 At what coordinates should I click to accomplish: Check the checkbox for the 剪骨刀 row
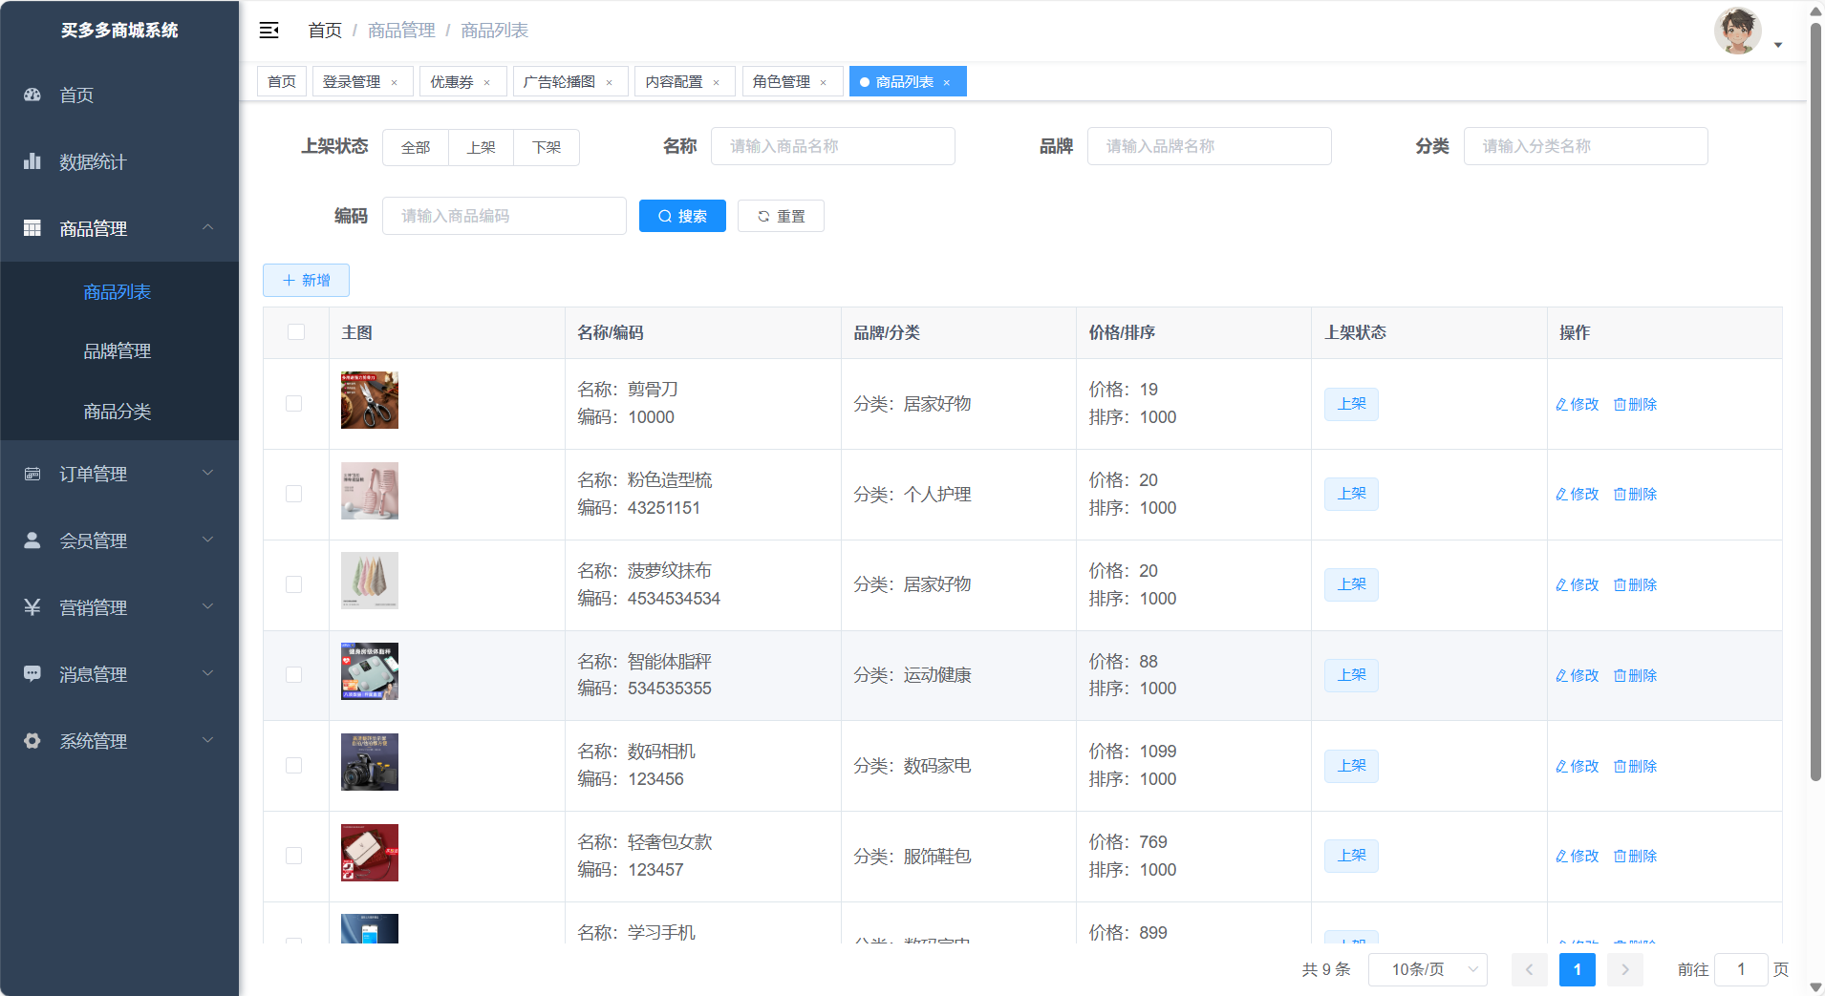(x=294, y=404)
